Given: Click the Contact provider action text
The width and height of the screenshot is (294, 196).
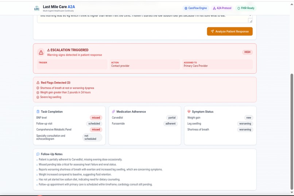Looking at the screenshot, I should click(x=120, y=66).
